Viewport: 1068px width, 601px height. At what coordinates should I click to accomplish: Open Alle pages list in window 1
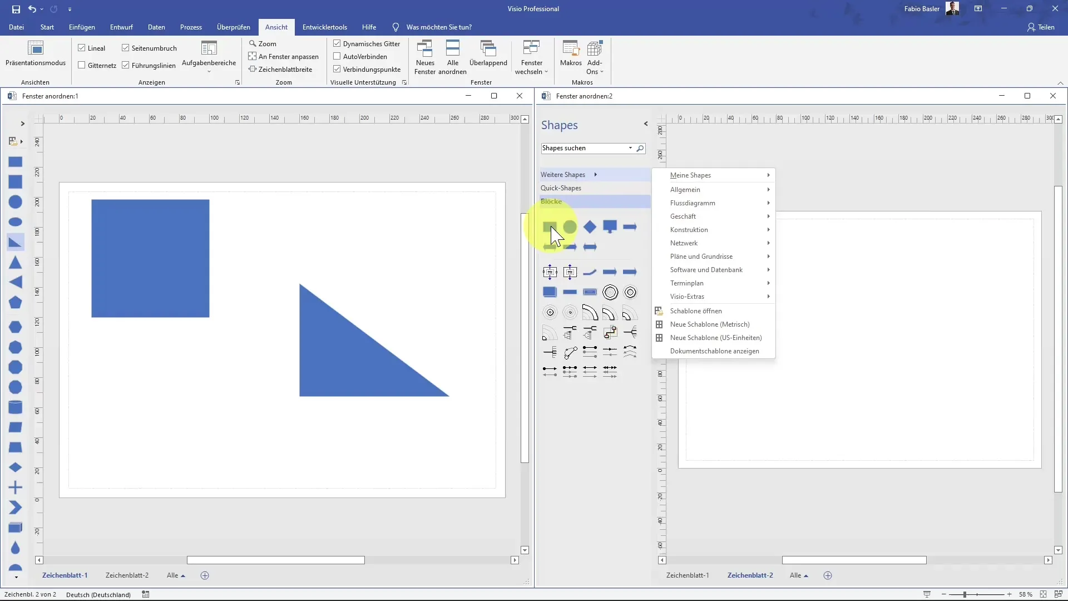tap(176, 575)
